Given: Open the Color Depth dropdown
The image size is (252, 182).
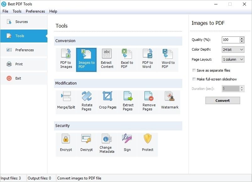Looking at the screenshot, I should [x=233, y=49].
